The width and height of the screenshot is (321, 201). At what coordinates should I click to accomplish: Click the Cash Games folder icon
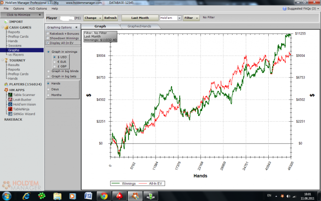6,28
